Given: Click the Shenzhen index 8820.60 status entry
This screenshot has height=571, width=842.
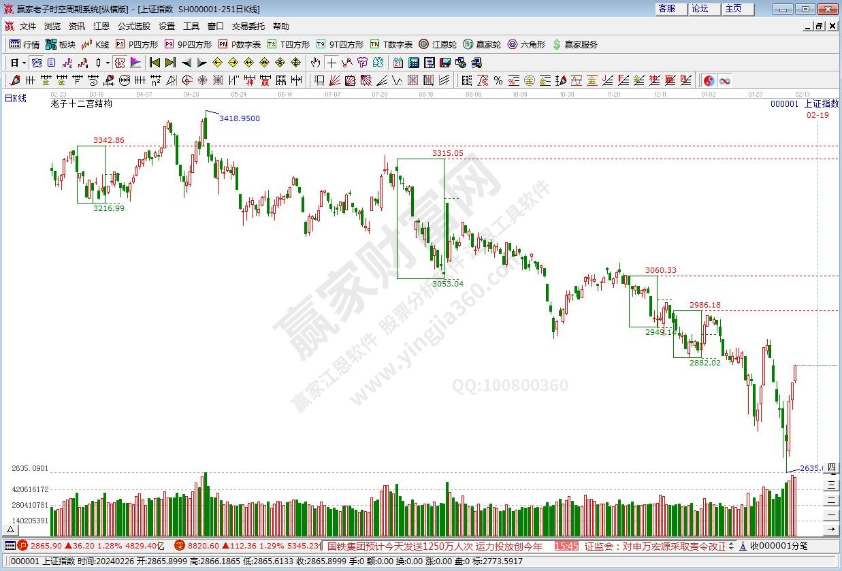Looking at the screenshot, I should click(248, 546).
